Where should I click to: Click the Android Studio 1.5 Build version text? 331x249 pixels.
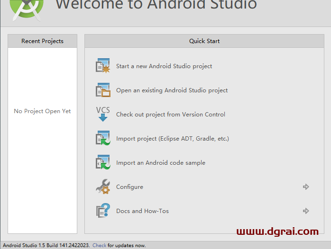click(46, 245)
